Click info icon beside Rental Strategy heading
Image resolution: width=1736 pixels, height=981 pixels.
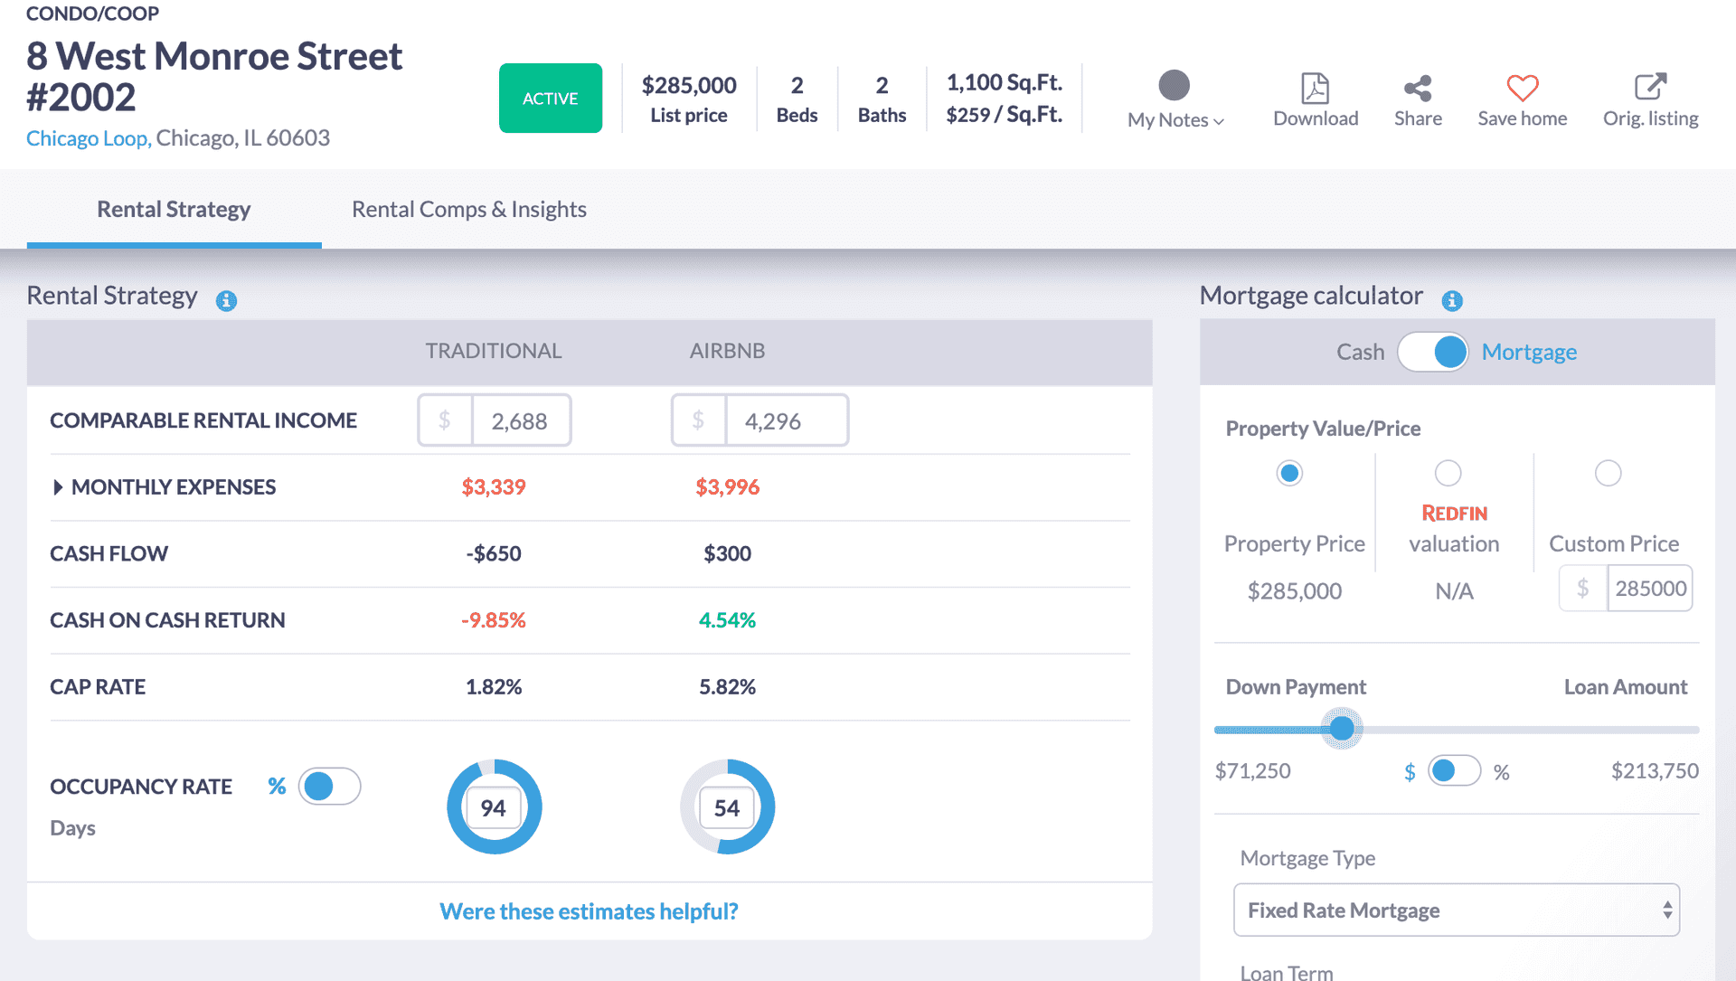click(226, 300)
